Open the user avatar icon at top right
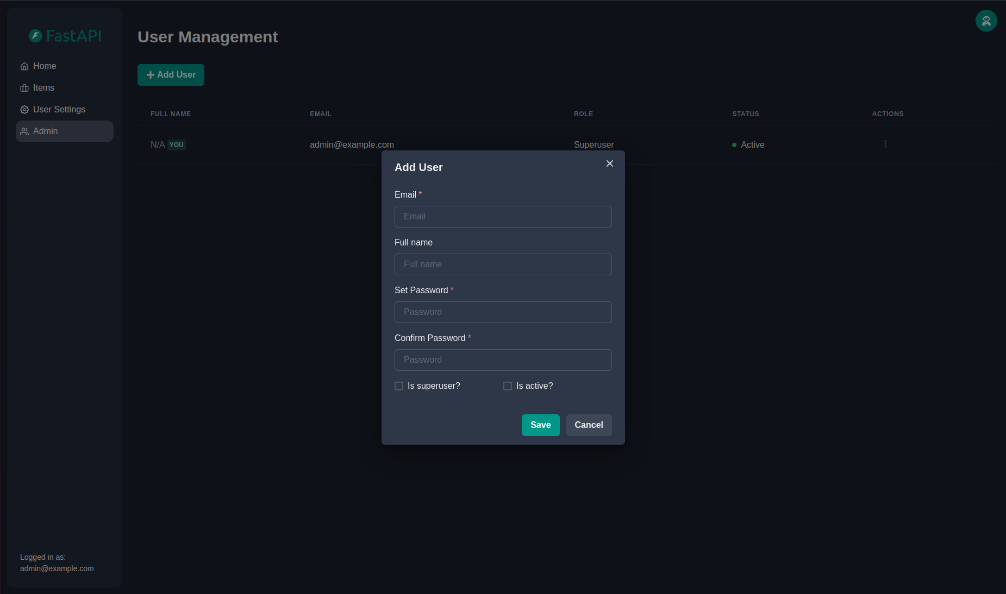The height and width of the screenshot is (594, 1006). 986,21
